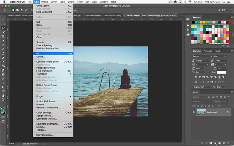
Task: Select the Quick Selection tool
Action: click(x=3, y=32)
